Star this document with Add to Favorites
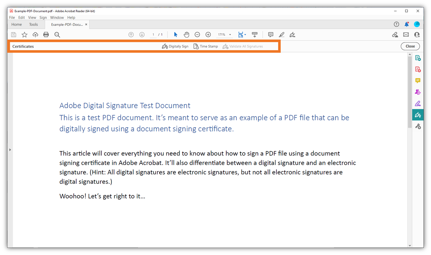This screenshot has width=431, height=255. click(24, 34)
